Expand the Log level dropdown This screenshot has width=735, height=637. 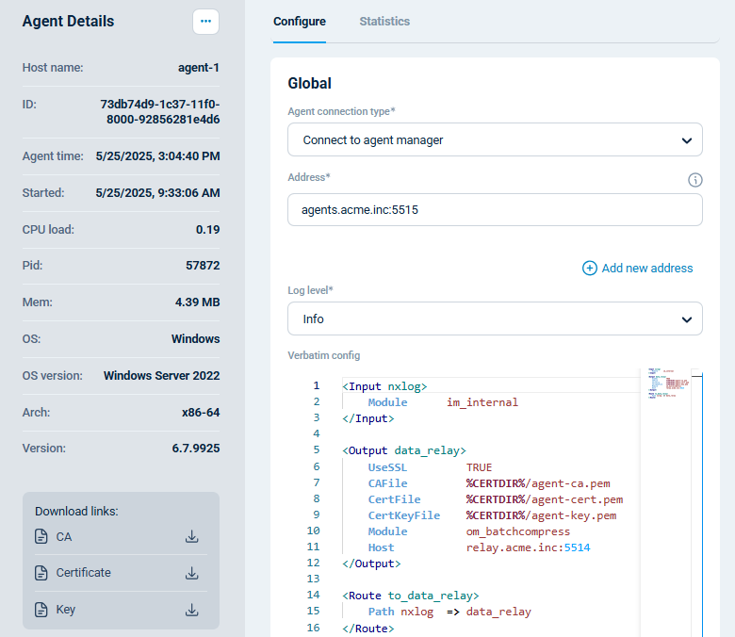495,318
